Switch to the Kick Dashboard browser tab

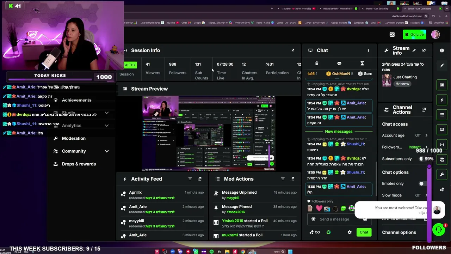pos(421,8)
